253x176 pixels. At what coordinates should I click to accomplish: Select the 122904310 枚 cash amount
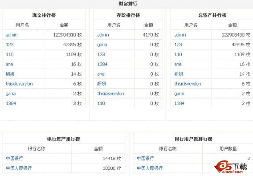(x=68, y=35)
